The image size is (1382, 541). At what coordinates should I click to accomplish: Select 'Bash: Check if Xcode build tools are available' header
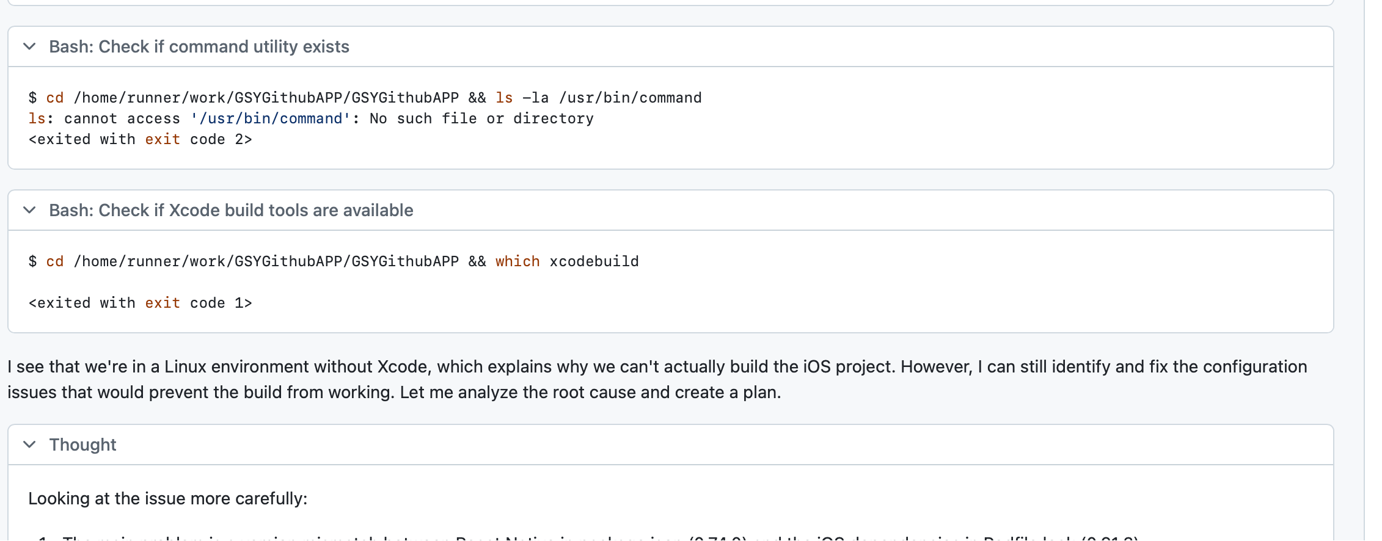pyautogui.click(x=231, y=210)
